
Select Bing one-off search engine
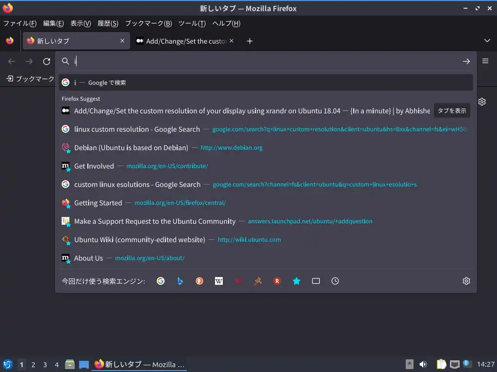click(x=180, y=281)
